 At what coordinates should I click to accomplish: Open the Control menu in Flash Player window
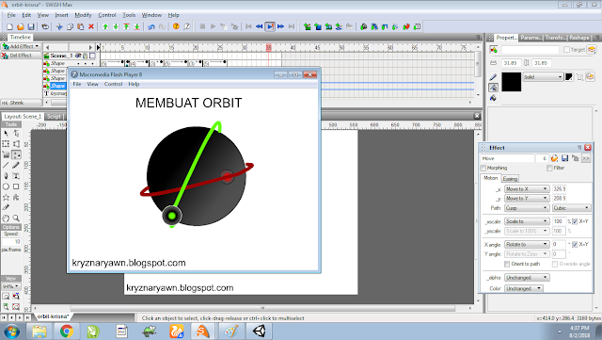coord(113,84)
